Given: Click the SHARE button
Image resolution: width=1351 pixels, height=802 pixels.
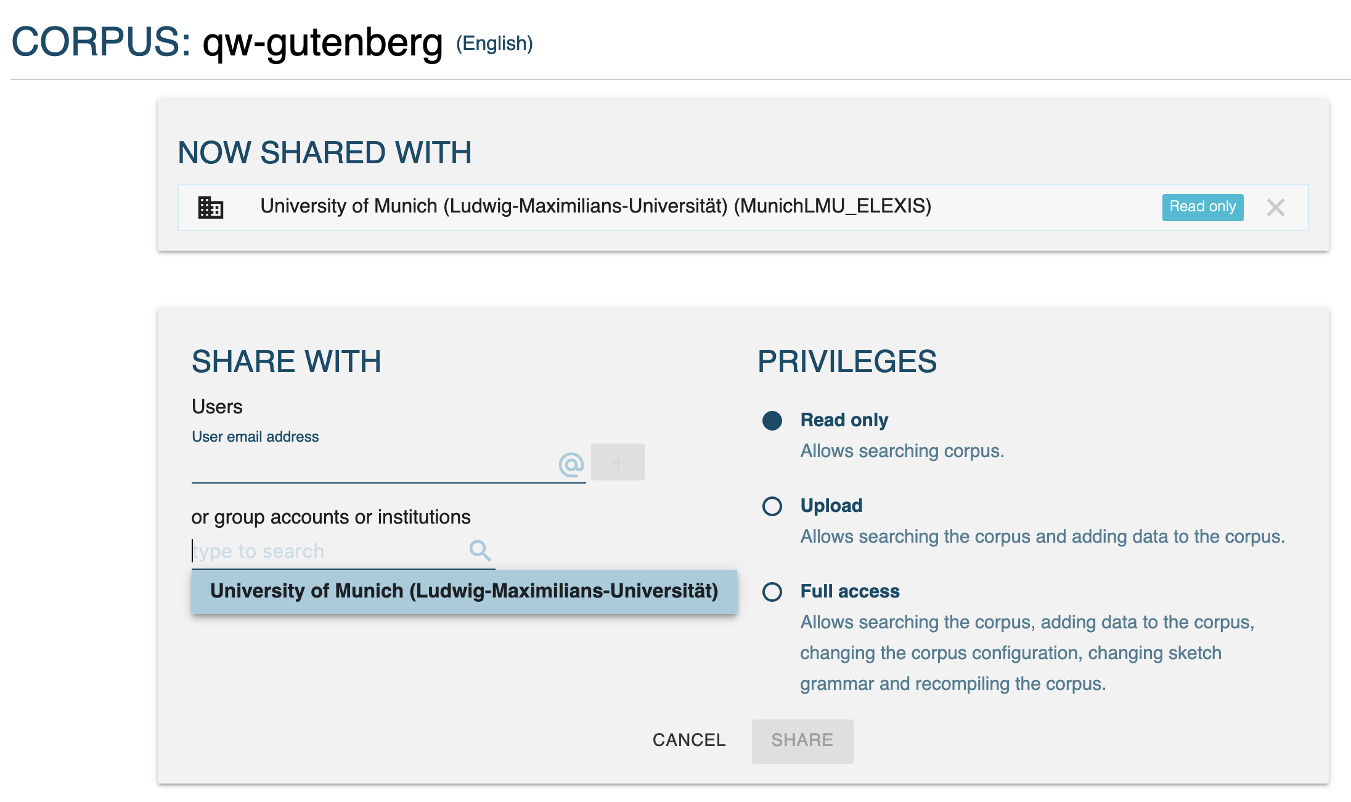Looking at the screenshot, I should [802, 741].
